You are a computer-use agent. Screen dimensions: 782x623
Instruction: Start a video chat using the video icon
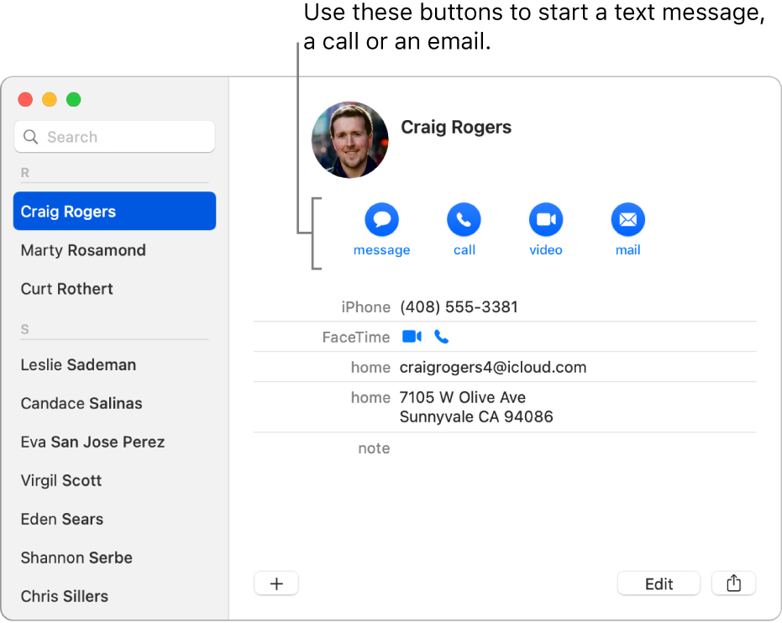[x=545, y=220]
